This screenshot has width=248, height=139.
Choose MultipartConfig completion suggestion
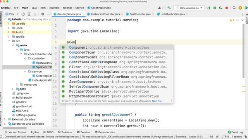(x=117, y=92)
